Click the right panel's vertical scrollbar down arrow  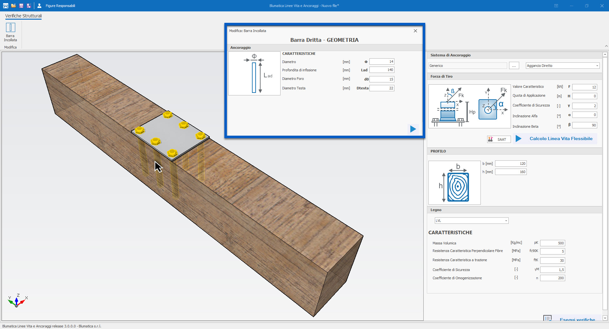(605, 318)
